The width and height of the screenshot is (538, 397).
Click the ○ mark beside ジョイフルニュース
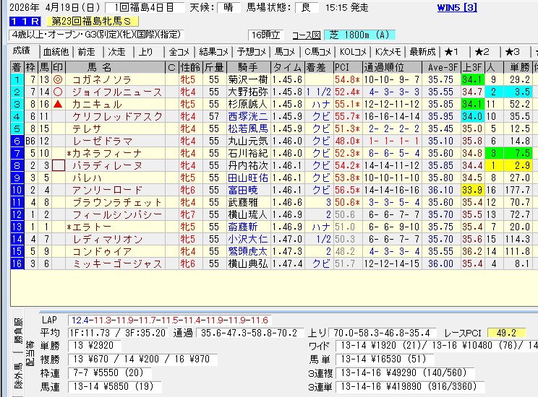[58, 92]
